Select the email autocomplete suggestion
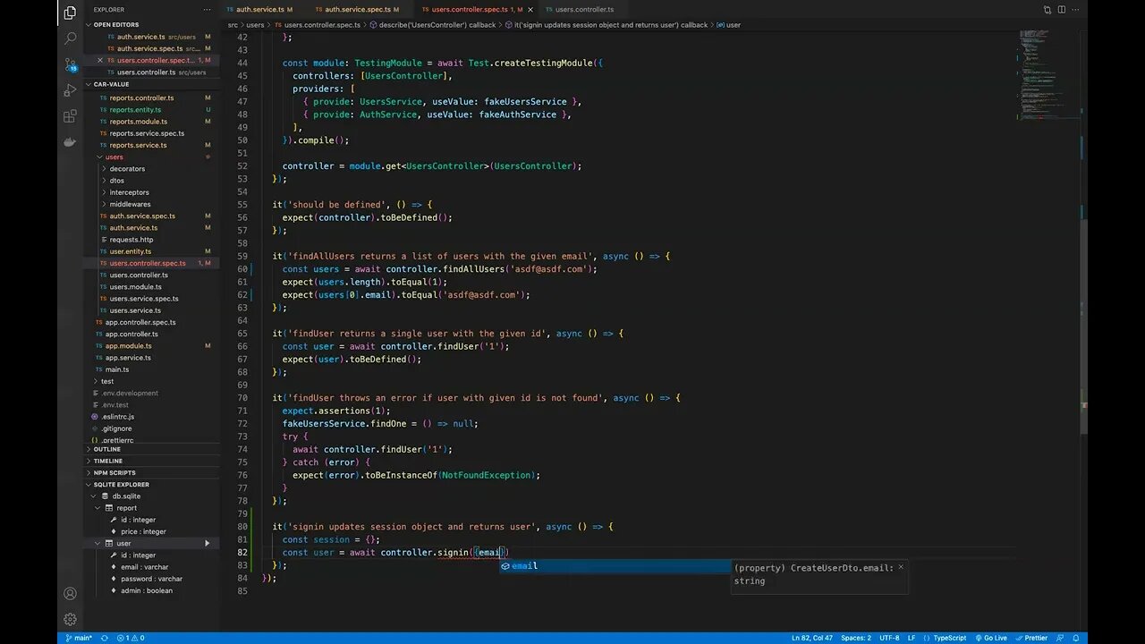The image size is (1145, 644). 615,566
